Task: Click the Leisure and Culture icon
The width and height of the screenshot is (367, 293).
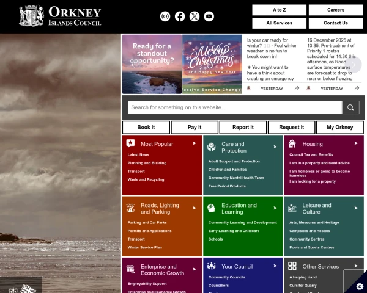Action: [x=292, y=208]
